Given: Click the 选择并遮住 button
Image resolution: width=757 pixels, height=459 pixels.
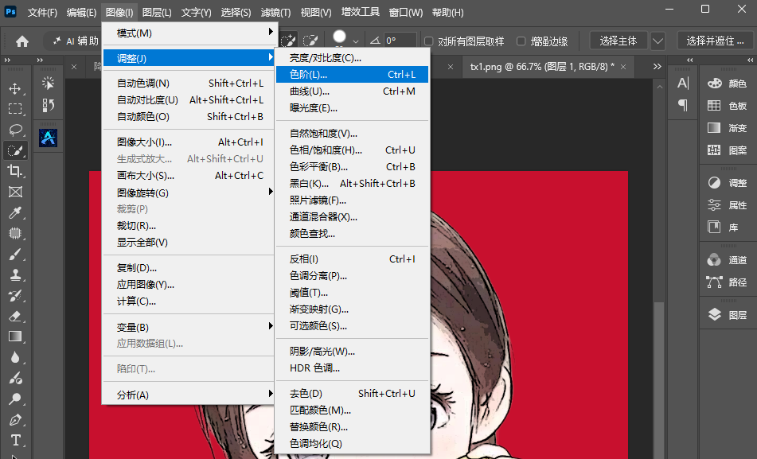Looking at the screenshot, I should click(x=715, y=41).
